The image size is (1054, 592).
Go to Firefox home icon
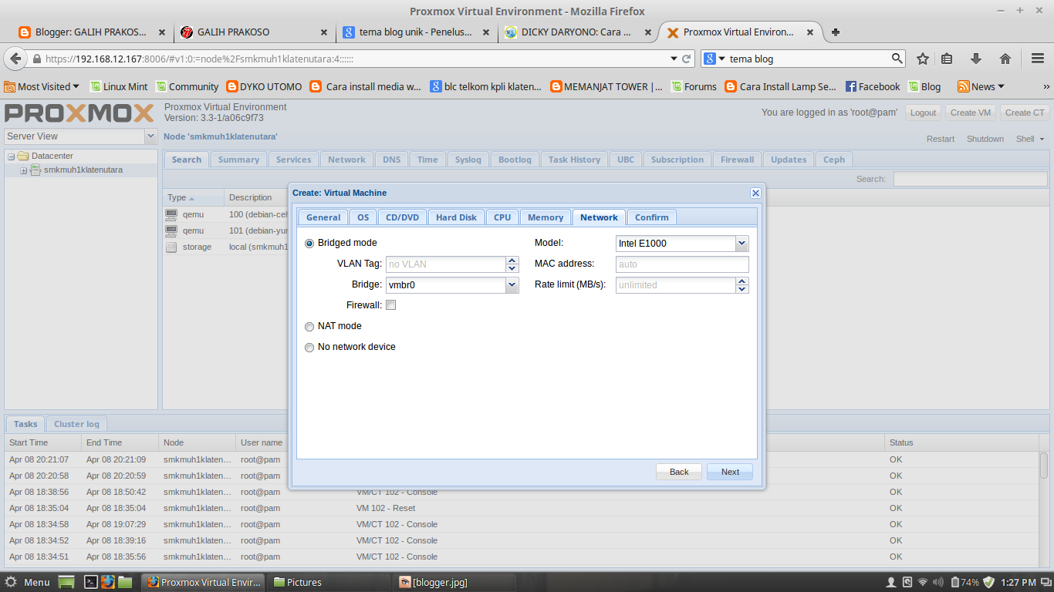coord(1005,59)
